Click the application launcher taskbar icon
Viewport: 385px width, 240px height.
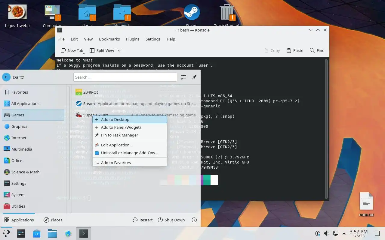pyautogui.click(x=7, y=233)
